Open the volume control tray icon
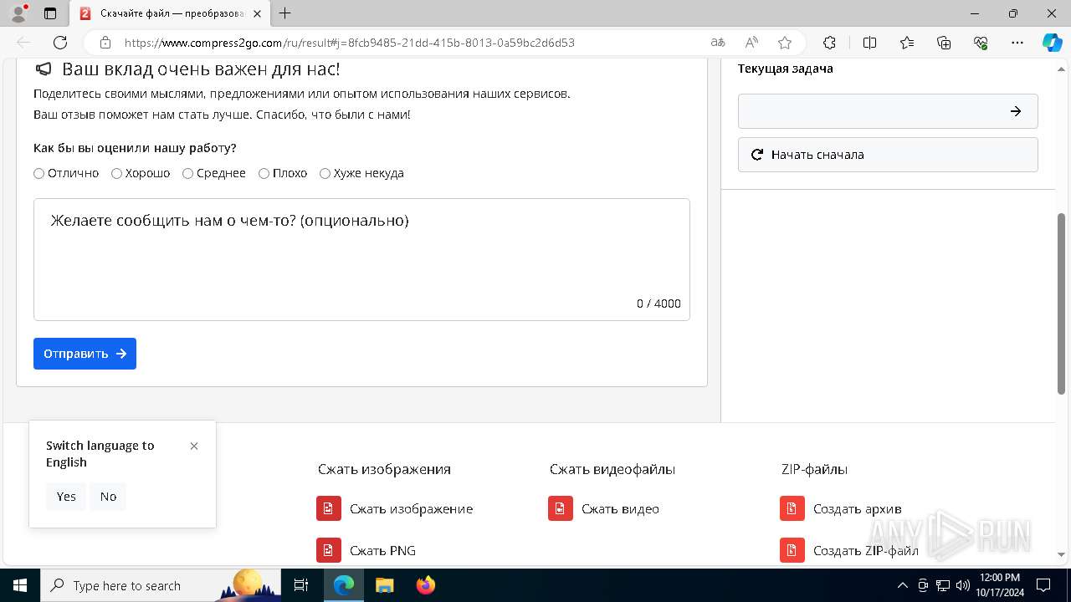Screen dimensions: 1071x602 click(962, 585)
